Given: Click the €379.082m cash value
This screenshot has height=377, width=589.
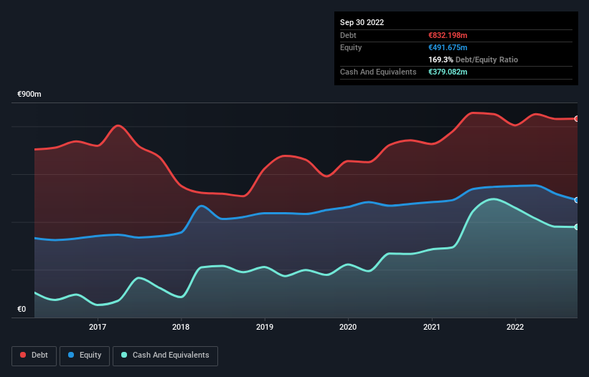Looking at the screenshot, I should click(x=448, y=72).
